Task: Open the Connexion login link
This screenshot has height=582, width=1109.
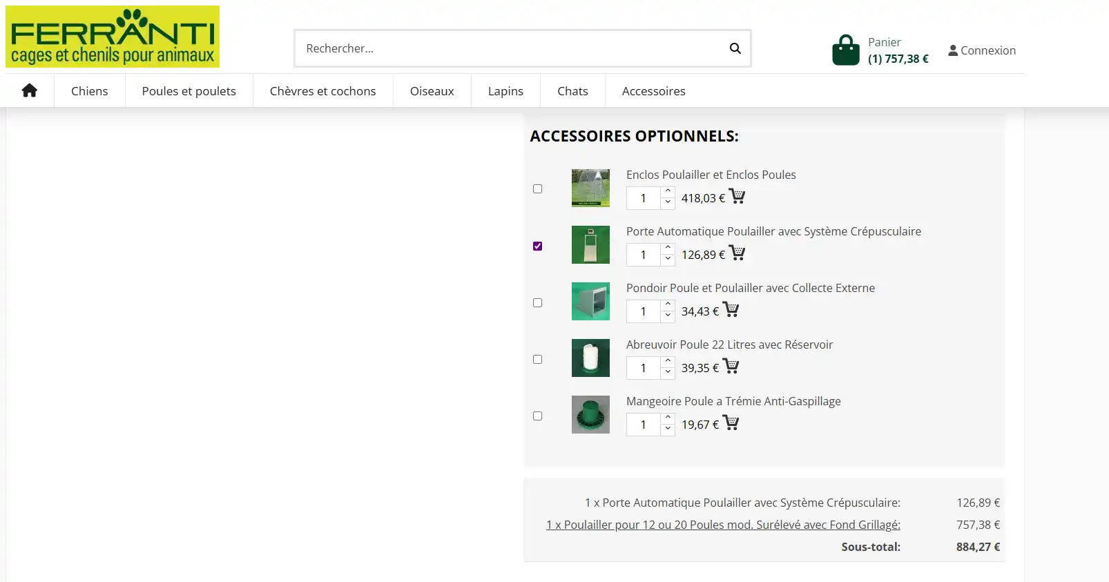Action: (x=982, y=50)
